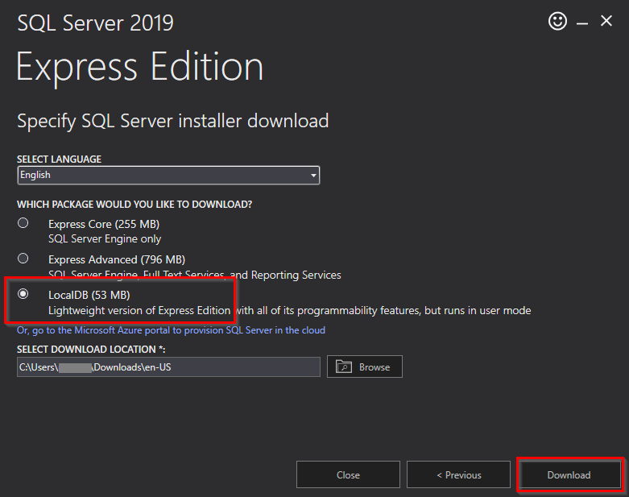Click the Browse button text
The width and height of the screenshot is (629, 497).
(375, 367)
